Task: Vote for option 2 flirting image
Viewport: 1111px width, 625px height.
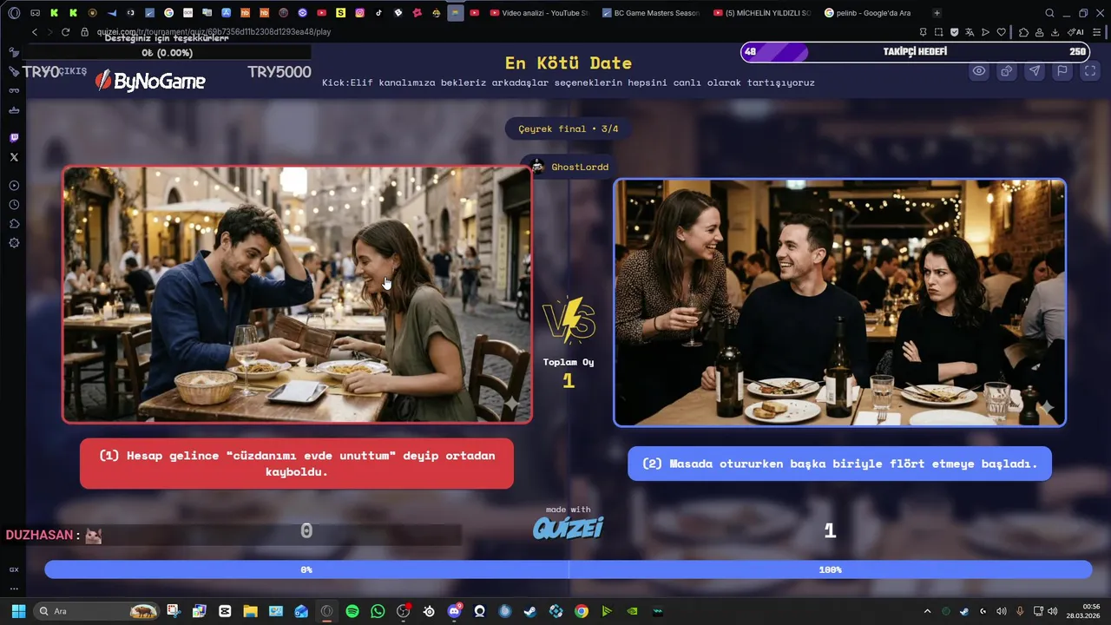Action: (839, 303)
